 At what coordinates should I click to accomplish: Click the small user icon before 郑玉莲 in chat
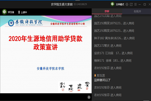point(95,75)
